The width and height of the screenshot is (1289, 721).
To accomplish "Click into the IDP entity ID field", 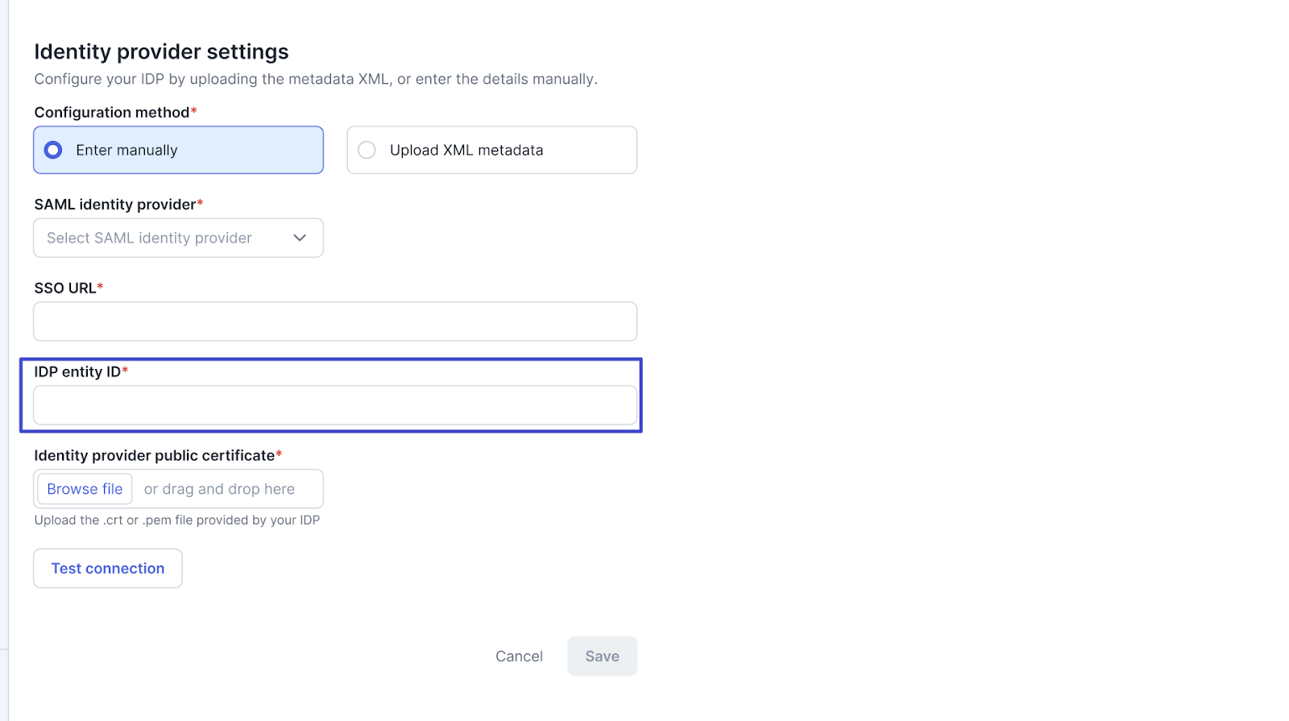I will (x=335, y=405).
